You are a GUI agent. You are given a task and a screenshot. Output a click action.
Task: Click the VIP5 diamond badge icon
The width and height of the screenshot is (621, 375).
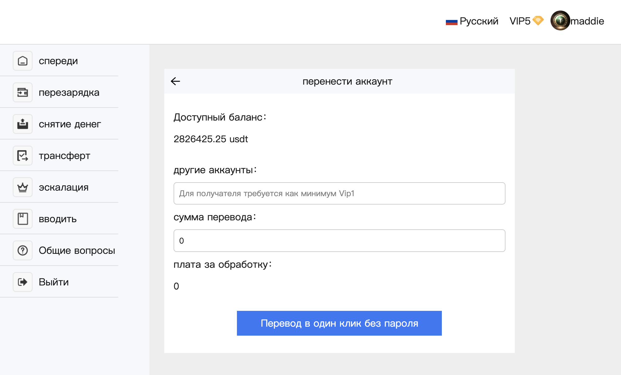point(538,20)
